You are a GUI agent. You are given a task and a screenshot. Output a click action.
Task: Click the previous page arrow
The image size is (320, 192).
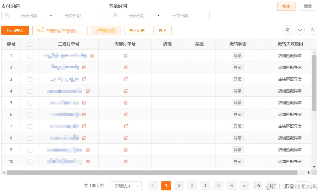coord(153,186)
